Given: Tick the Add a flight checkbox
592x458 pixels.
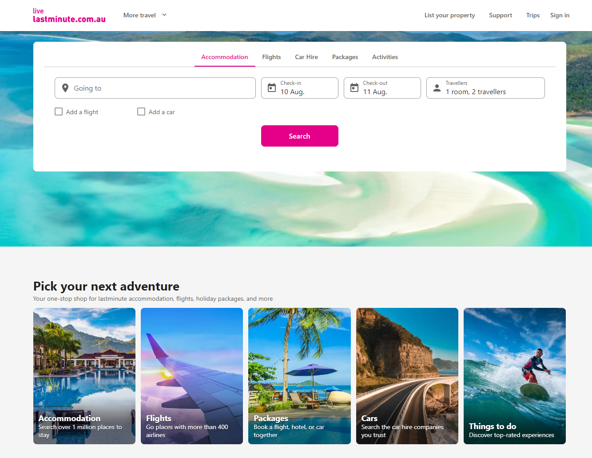Looking at the screenshot, I should coord(59,112).
